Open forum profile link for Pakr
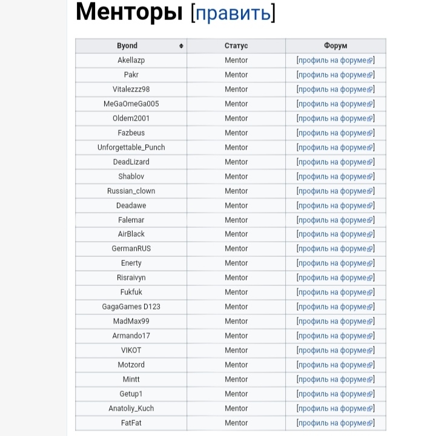 pyautogui.click(x=335, y=75)
